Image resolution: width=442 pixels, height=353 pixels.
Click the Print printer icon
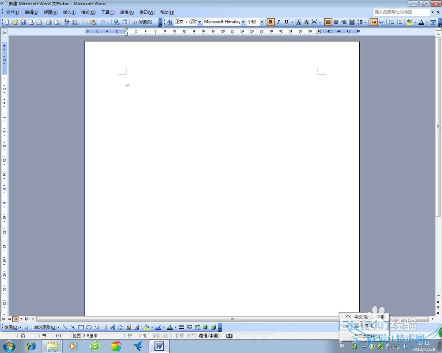point(49,22)
